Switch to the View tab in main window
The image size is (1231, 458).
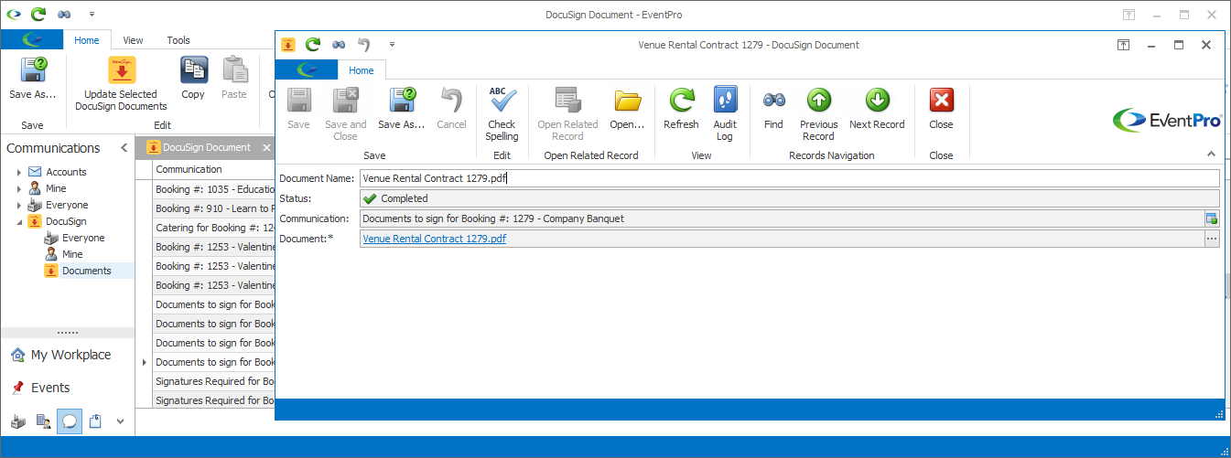point(134,40)
